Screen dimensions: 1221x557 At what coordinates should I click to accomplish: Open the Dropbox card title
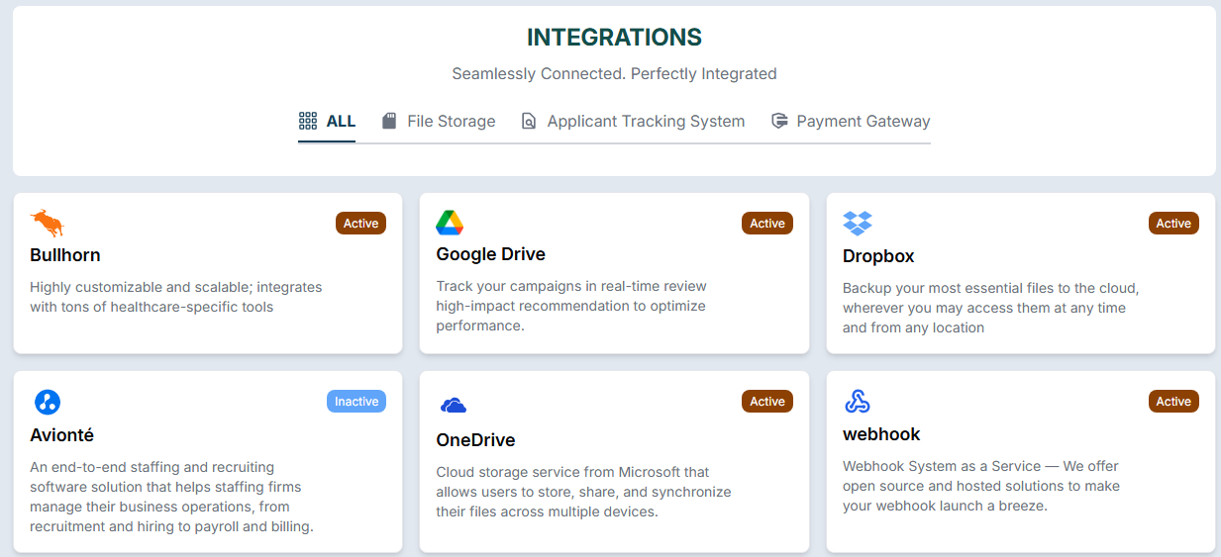(878, 256)
